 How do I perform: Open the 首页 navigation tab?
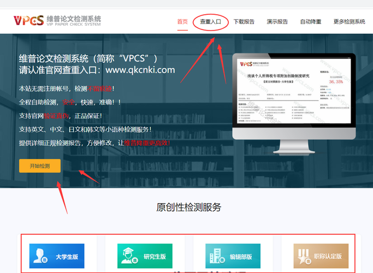point(182,22)
